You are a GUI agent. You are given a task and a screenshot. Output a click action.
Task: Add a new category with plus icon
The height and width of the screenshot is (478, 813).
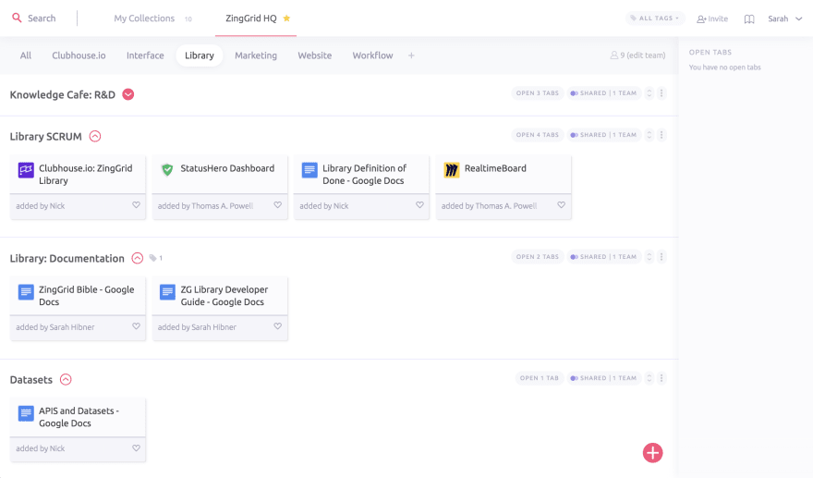pos(411,55)
